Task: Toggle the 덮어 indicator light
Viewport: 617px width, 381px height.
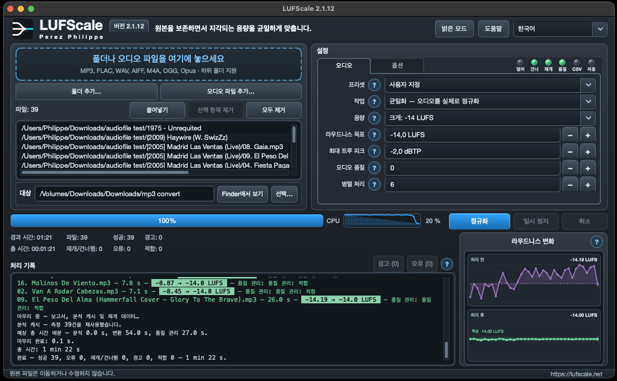Action: (520, 63)
